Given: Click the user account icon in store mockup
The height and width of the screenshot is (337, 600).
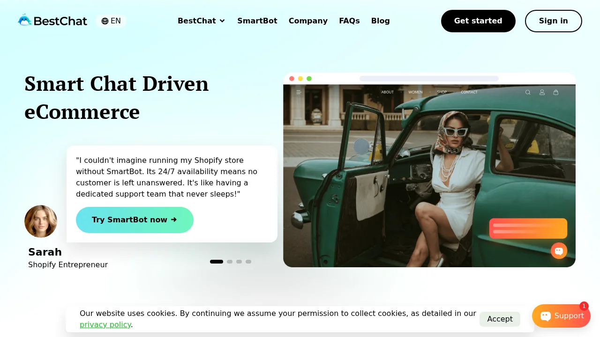Looking at the screenshot, I should click(x=542, y=92).
